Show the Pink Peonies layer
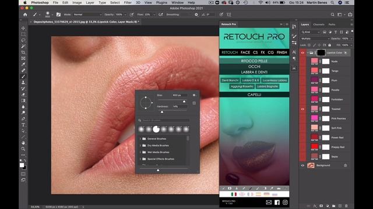373x209 pixels. point(302,118)
